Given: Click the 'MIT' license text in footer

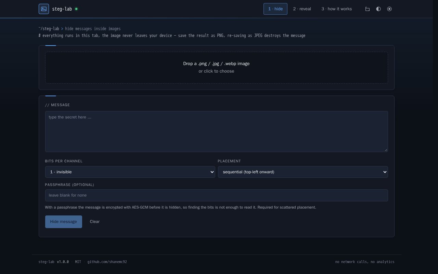Looking at the screenshot, I should click(x=78, y=262).
